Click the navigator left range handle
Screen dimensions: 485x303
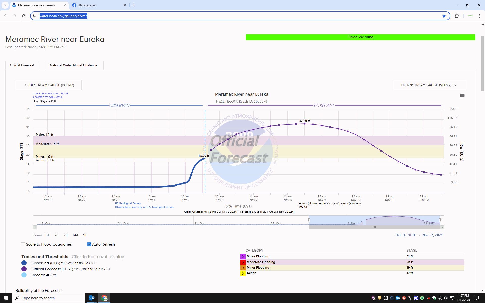(x=309, y=220)
